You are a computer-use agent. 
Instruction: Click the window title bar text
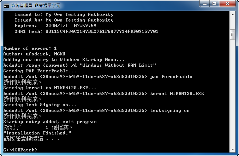point(36,6)
